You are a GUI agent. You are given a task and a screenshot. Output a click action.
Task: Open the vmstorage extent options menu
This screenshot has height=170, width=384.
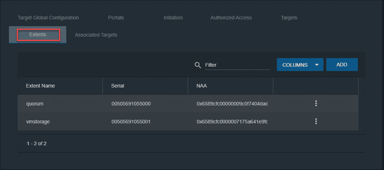316,121
